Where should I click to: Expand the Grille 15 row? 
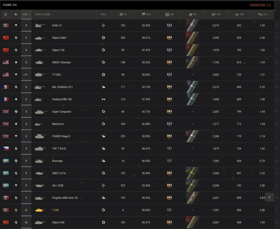coord(277,25)
